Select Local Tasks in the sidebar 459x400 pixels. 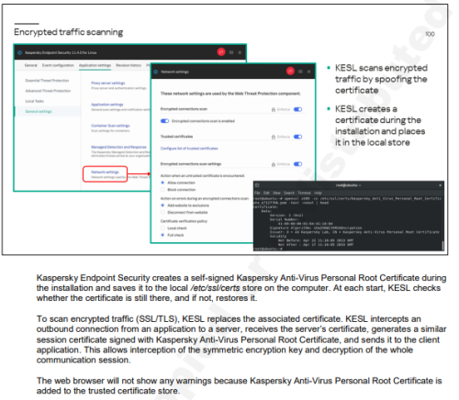click(x=35, y=101)
